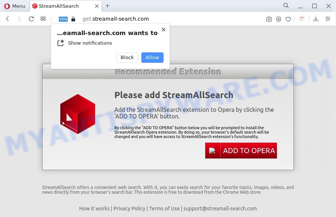The image size is (336, 217).
Task: Open the extensions cube icon
Action: click(x=302, y=19)
